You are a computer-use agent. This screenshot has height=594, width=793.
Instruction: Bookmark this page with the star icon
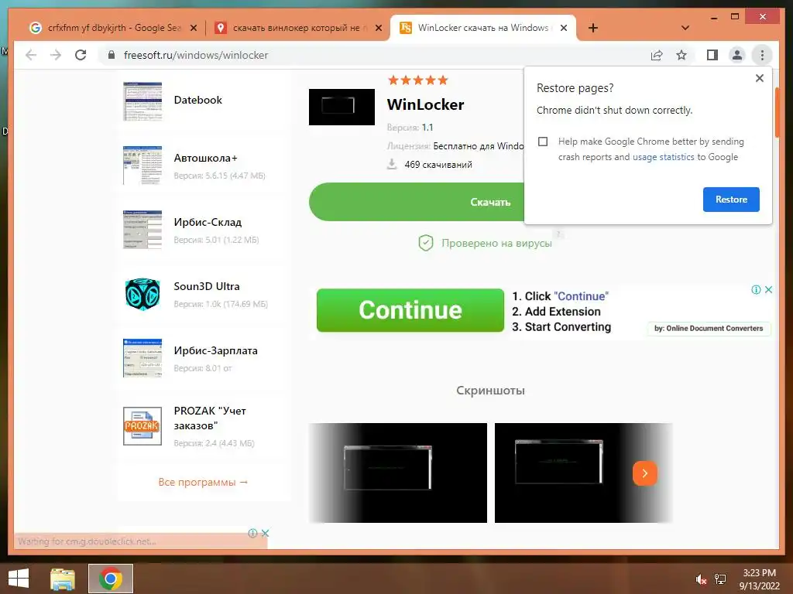681,55
